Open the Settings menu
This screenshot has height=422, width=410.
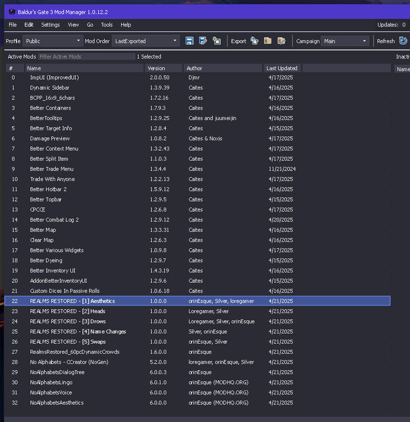pyautogui.click(x=50, y=25)
